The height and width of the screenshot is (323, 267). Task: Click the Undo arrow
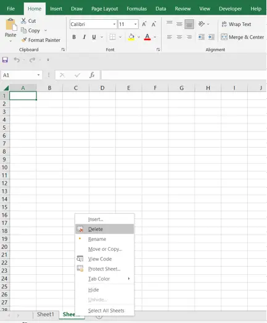[x=17, y=60]
